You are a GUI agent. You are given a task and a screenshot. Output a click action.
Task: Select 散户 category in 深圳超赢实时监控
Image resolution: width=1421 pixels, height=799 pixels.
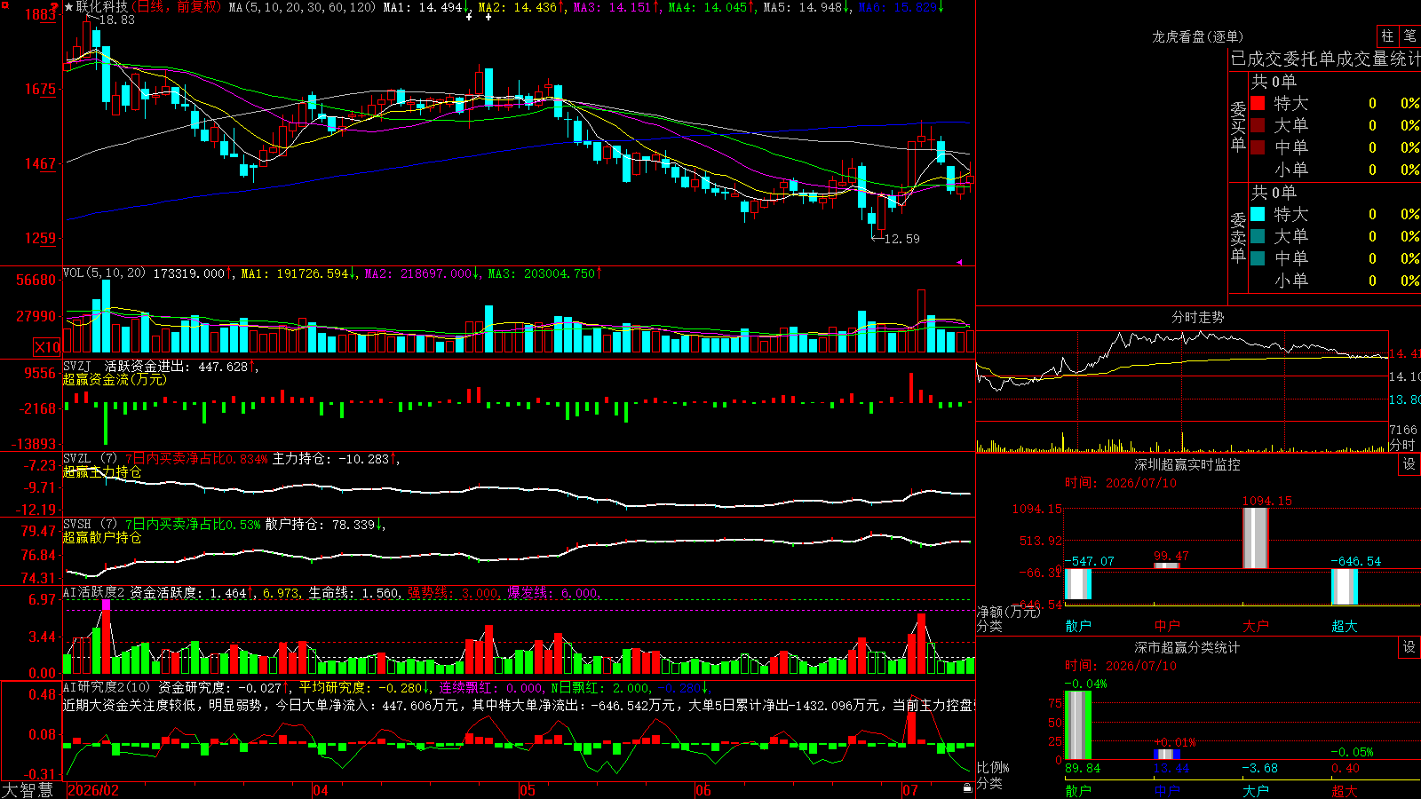click(1078, 626)
